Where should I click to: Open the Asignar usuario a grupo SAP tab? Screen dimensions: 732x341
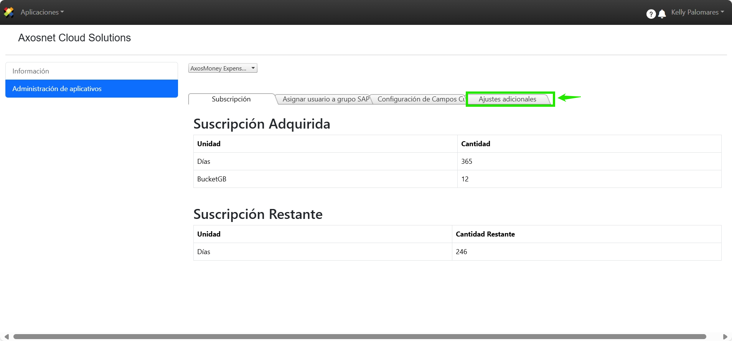(x=325, y=99)
